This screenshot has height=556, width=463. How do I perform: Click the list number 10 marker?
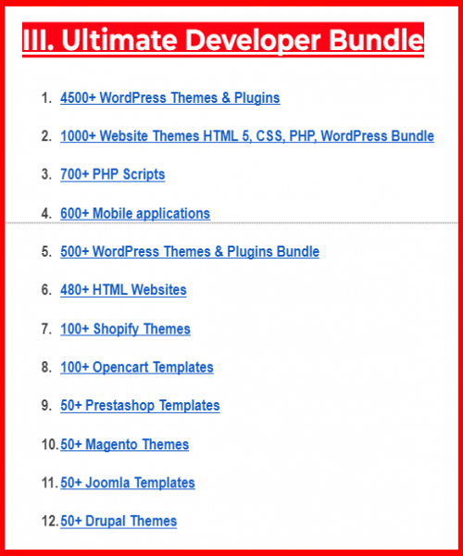coord(50,445)
